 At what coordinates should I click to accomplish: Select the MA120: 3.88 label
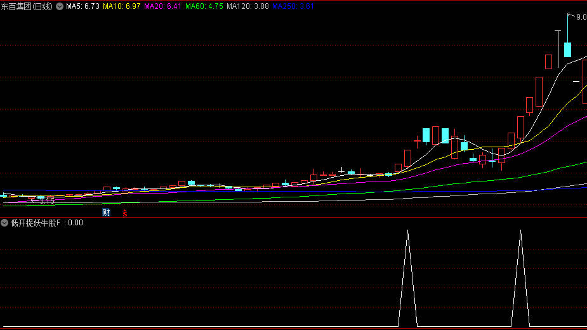tap(247, 6)
